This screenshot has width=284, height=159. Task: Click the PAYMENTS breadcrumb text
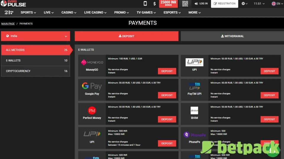point(26,24)
